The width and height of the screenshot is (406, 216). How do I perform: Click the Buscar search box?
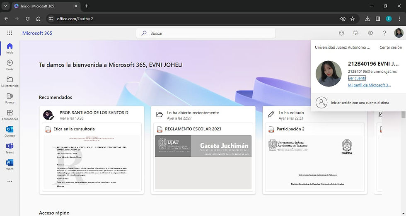206,33
